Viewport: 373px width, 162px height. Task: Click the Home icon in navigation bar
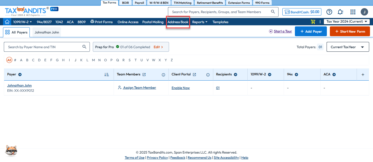[7, 22]
